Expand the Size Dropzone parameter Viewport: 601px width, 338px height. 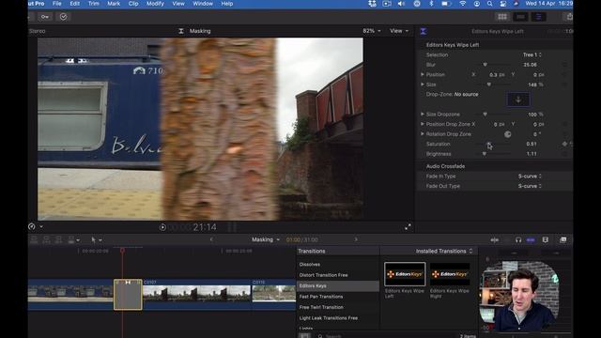pyautogui.click(x=423, y=115)
